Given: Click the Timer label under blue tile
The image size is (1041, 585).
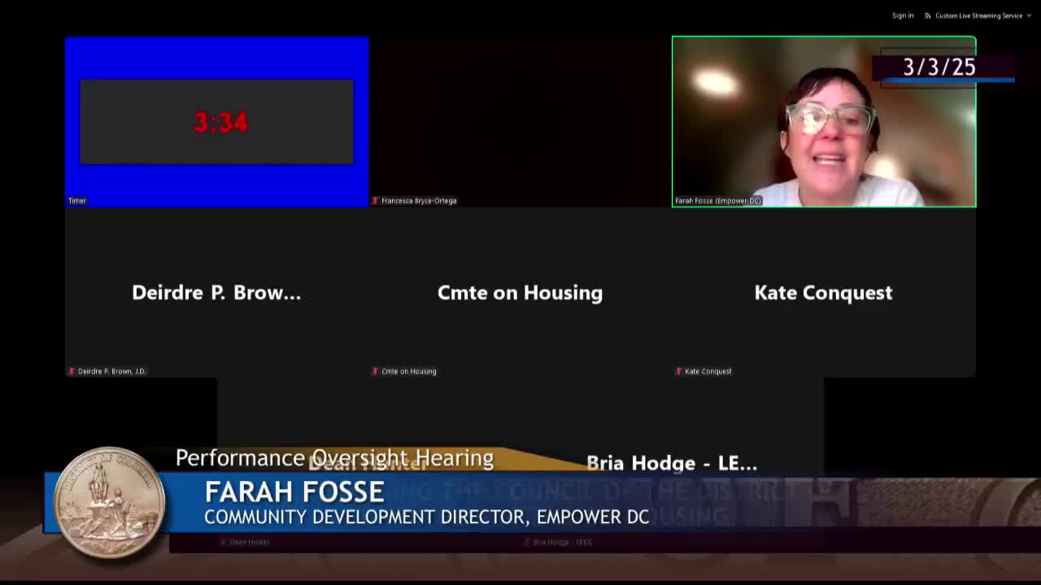Looking at the screenshot, I should (77, 201).
